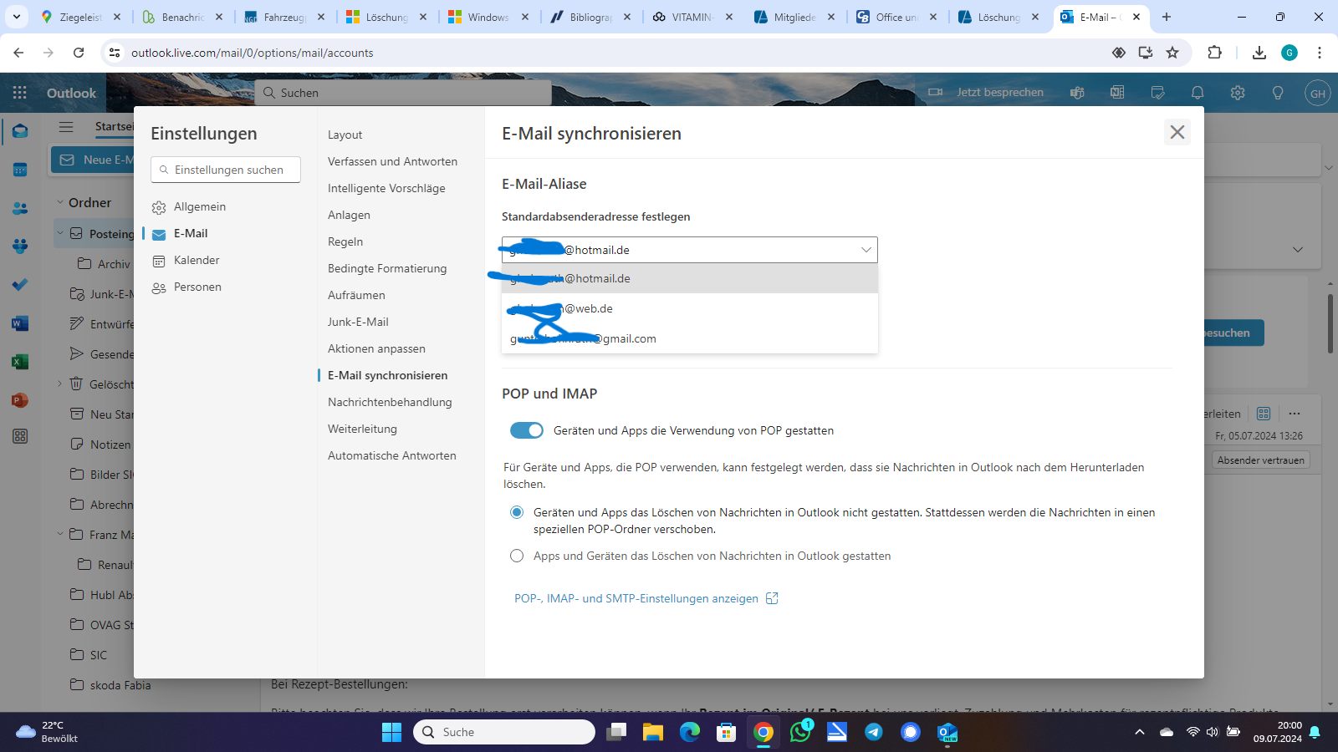The width and height of the screenshot is (1338, 752).
Task: Click the Einstellungen suchen search field
Action: (x=226, y=170)
